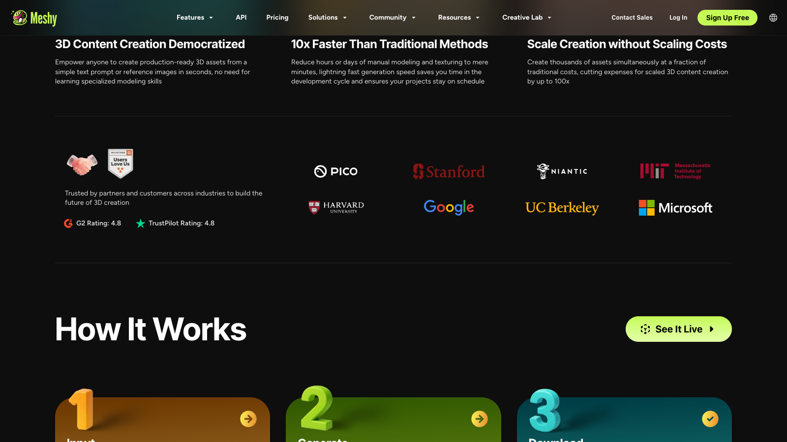Click the arrow icon on step 1 card
This screenshot has width=787, height=442.
coord(248,419)
